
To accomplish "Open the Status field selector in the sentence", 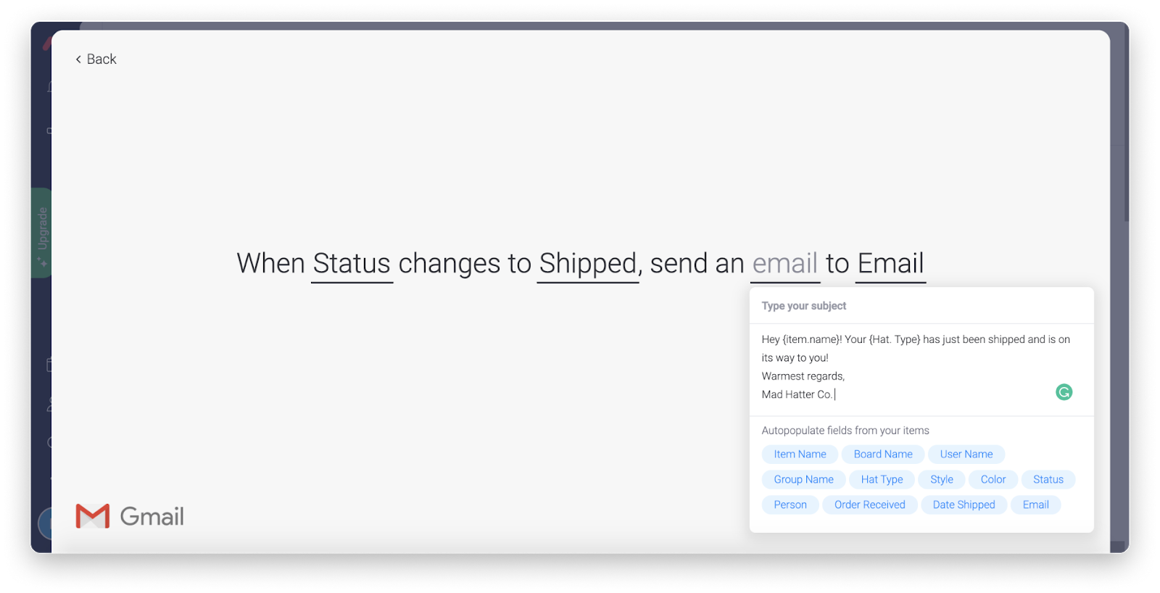I will pos(352,263).
